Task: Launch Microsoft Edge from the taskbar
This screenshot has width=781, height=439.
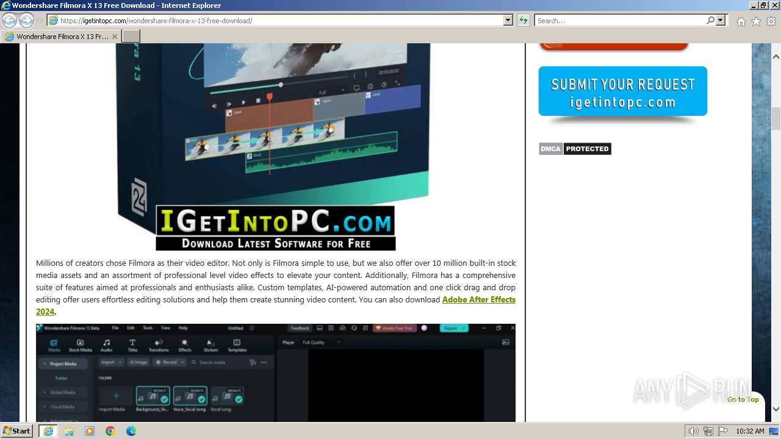Action: point(131,431)
